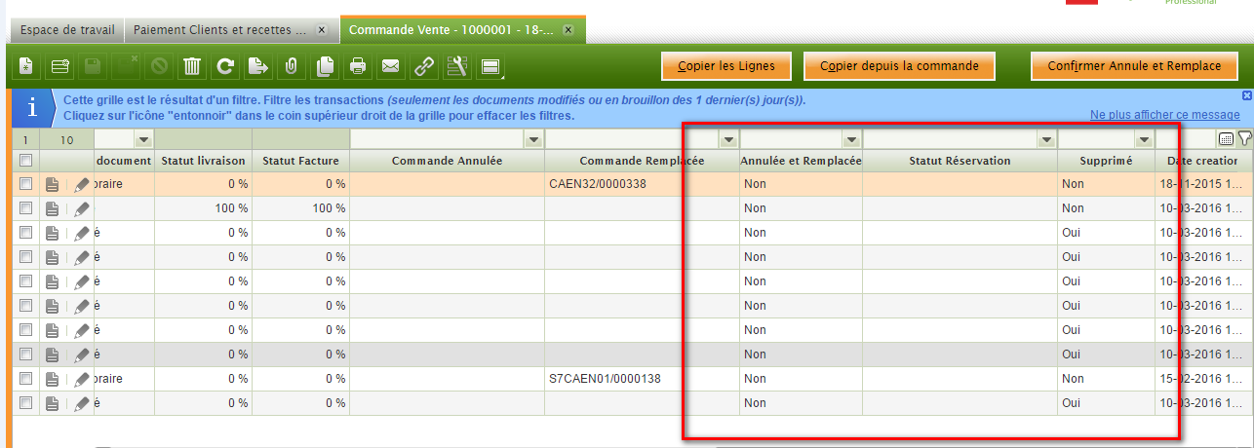The height and width of the screenshot is (448, 1254).
Task: Open form view for the 100 % row
Action: (52, 208)
